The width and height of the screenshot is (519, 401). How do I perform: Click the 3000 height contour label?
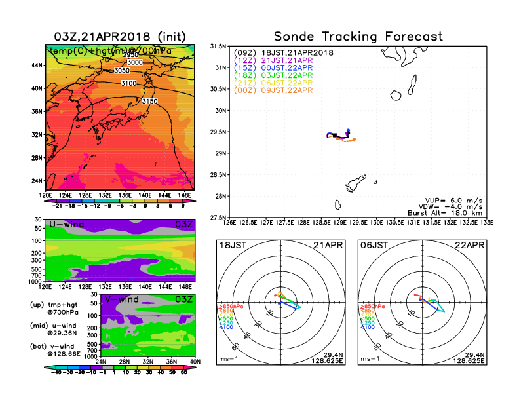tap(135, 62)
